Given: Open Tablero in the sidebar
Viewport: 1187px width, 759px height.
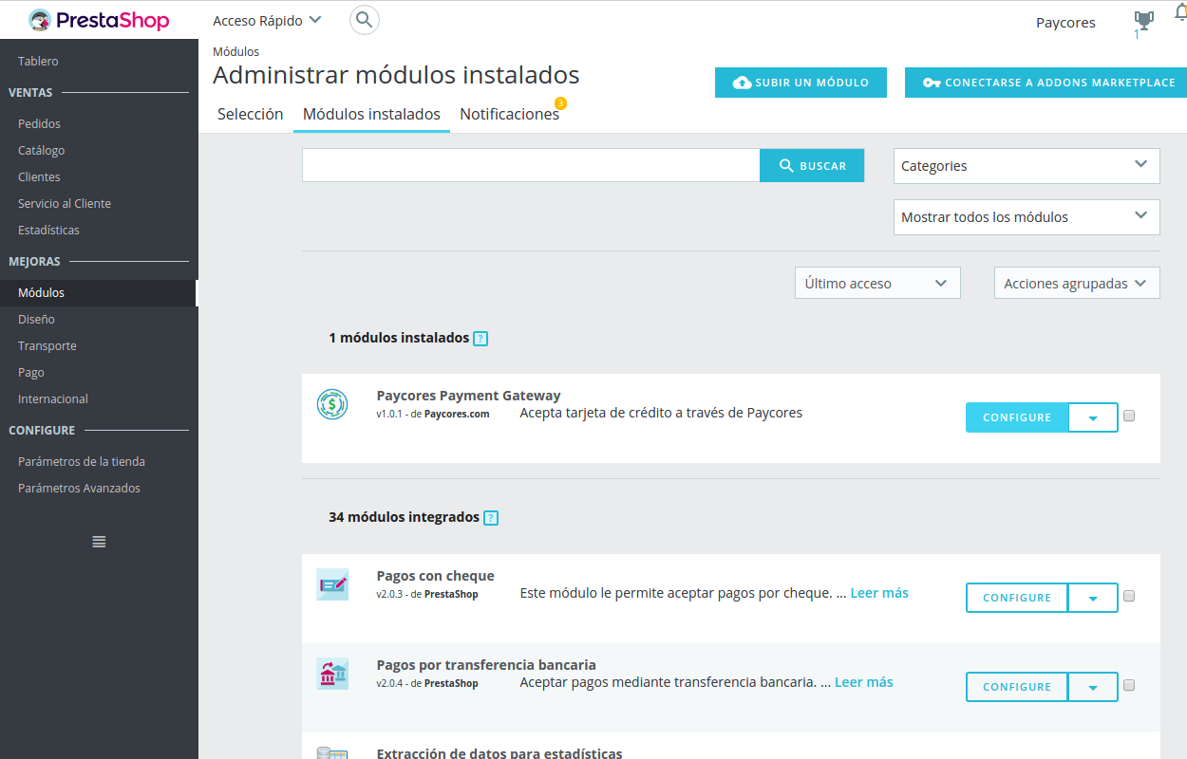Looking at the screenshot, I should (38, 61).
